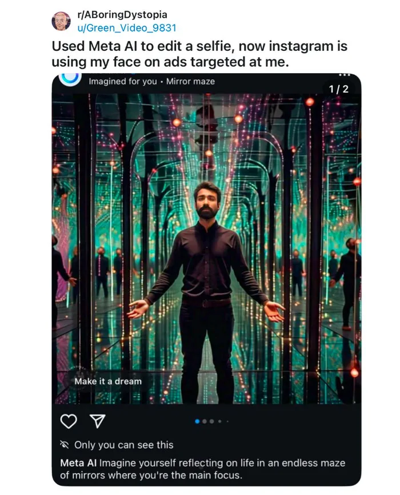Tap the fourth small carousel dot
This screenshot has width=400, height=495.
coord(220,421)
